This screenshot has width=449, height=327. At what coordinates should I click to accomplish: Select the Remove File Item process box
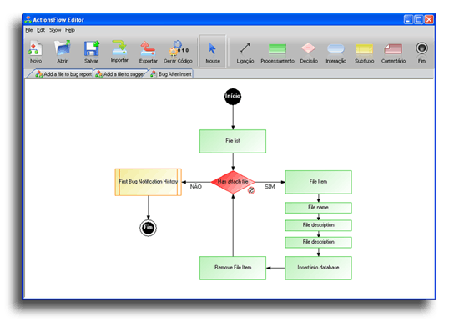coord(233,268)
